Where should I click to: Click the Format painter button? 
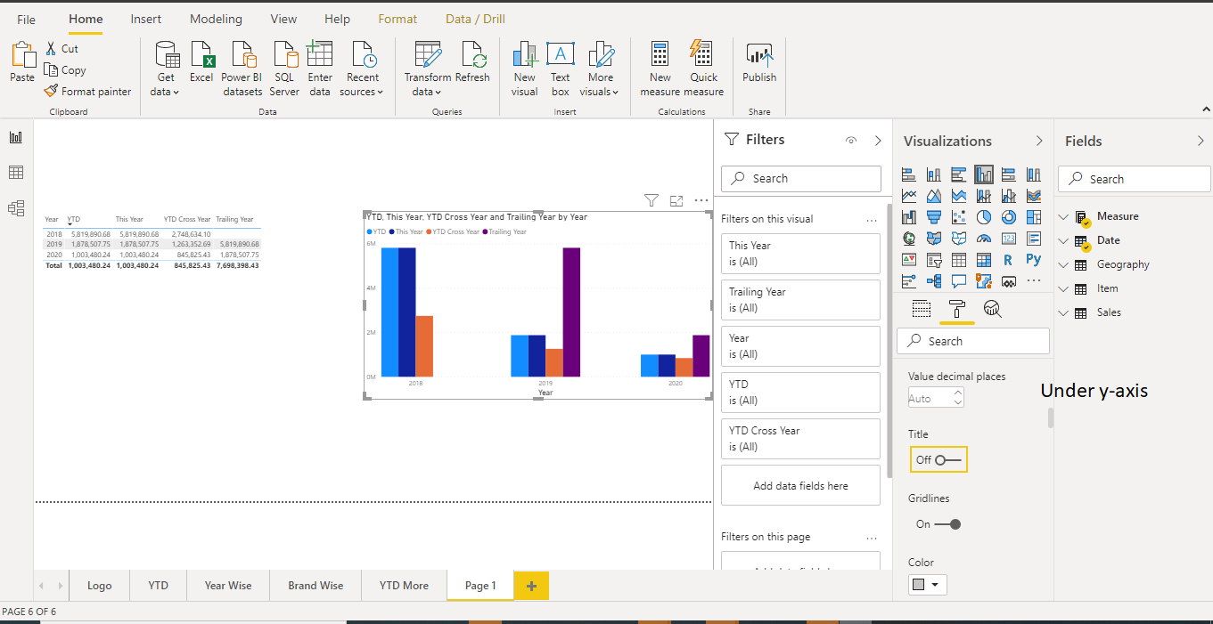pyautogui.click(x=87, y=91)
